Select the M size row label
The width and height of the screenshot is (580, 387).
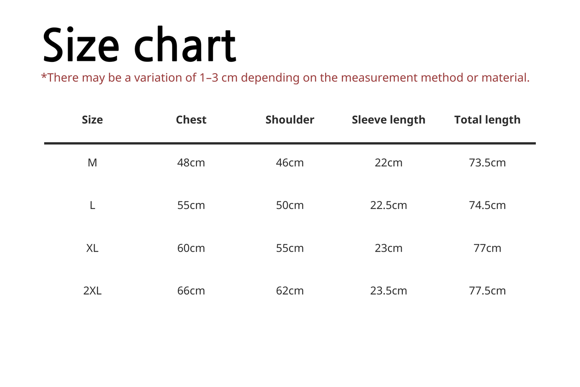tap(92, 163)
